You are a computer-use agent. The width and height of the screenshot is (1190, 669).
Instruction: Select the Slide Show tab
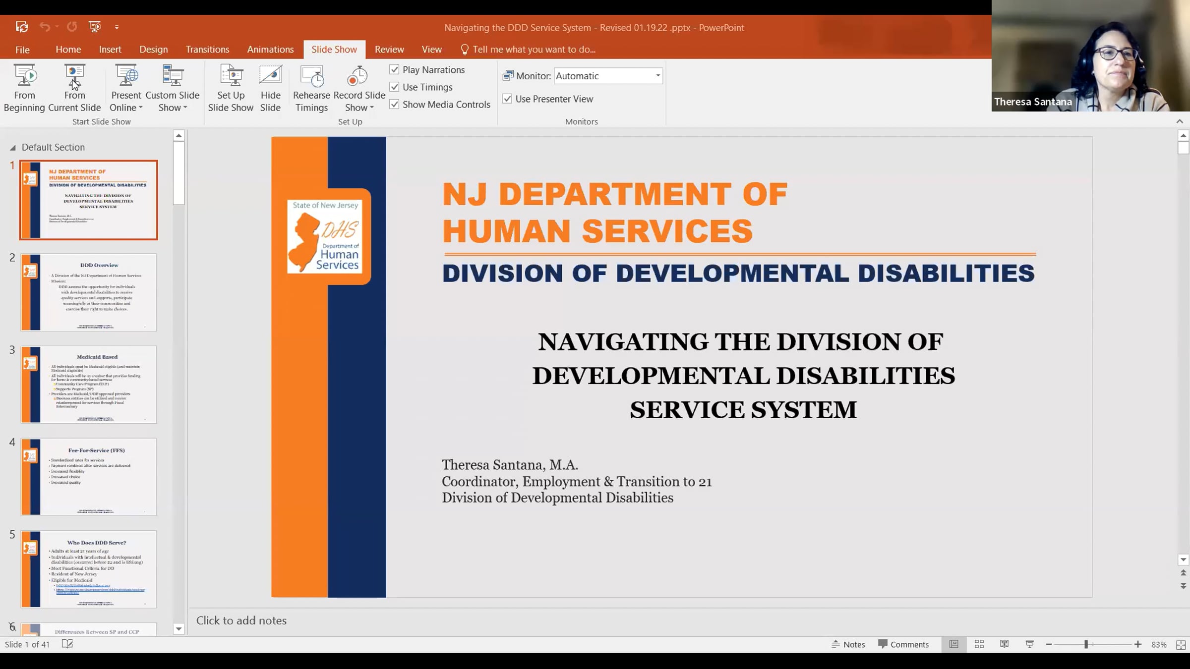pyautogui.click(x=334, y=50)
